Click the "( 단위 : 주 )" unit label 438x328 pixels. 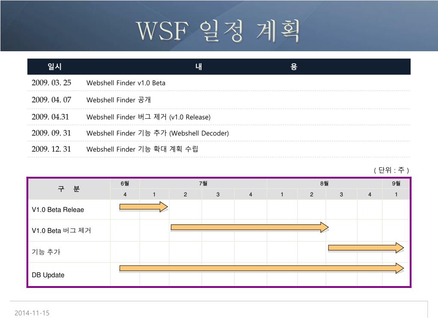tap(391, 170)
